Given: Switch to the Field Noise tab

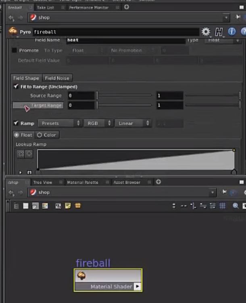Looking at the screenshot, I should pyautogui.click(x=57, y=78).
